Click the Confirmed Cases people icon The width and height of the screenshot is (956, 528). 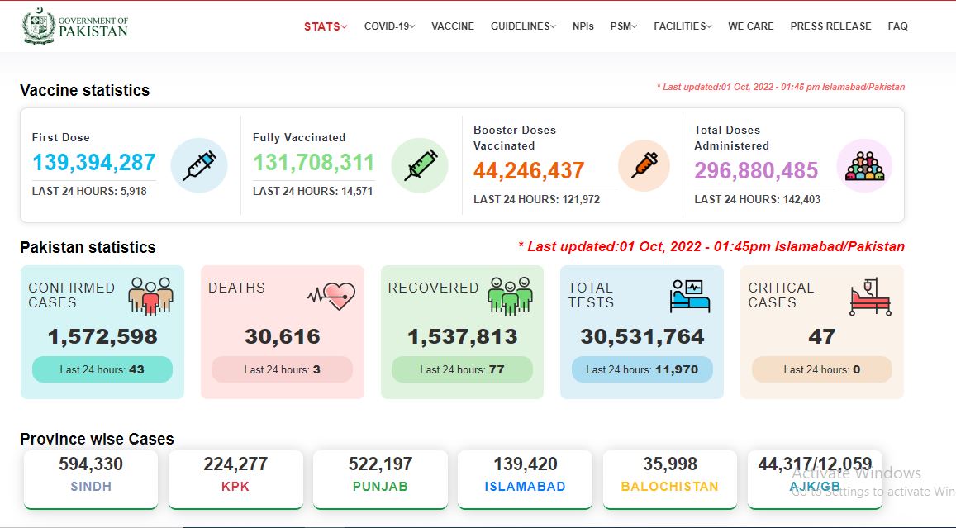150,297
